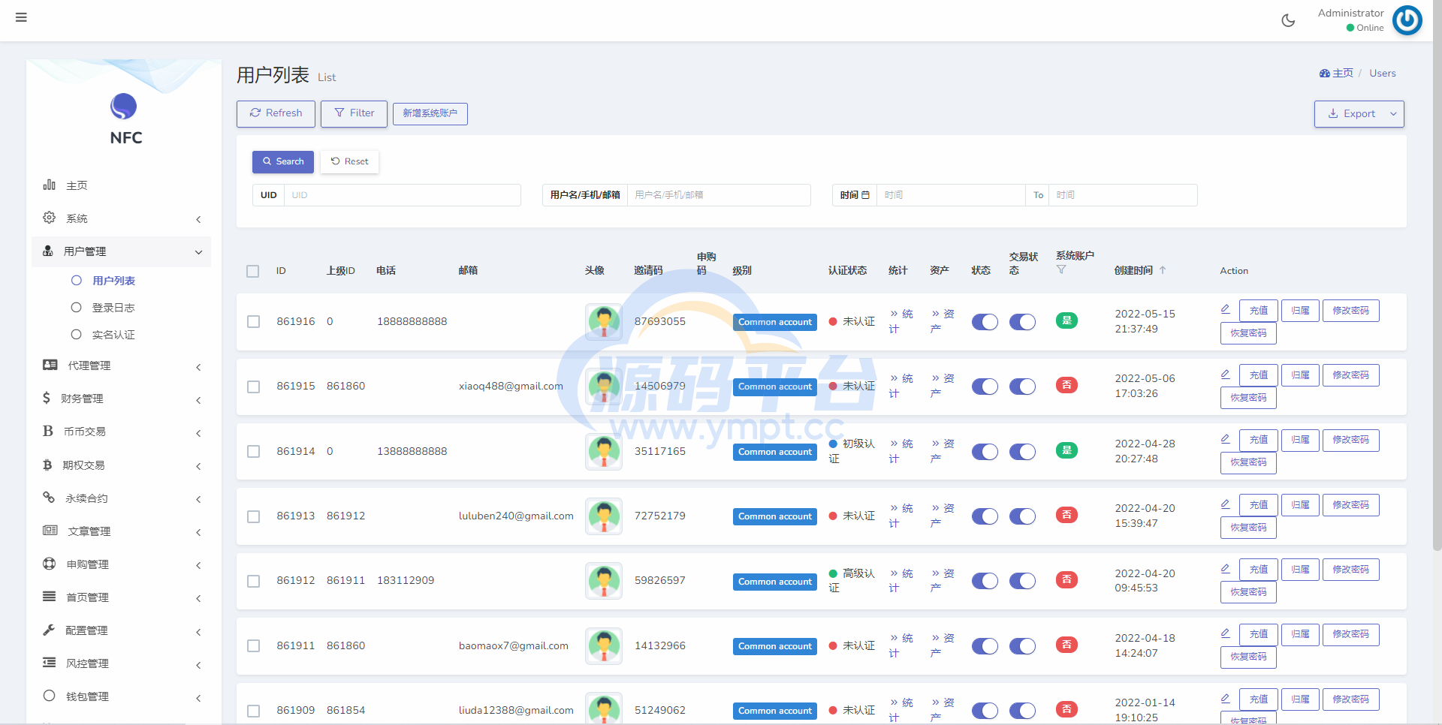Click the 系统账户 column filter funnel icon
The image size is (1442, 725).
point(1061,269)
